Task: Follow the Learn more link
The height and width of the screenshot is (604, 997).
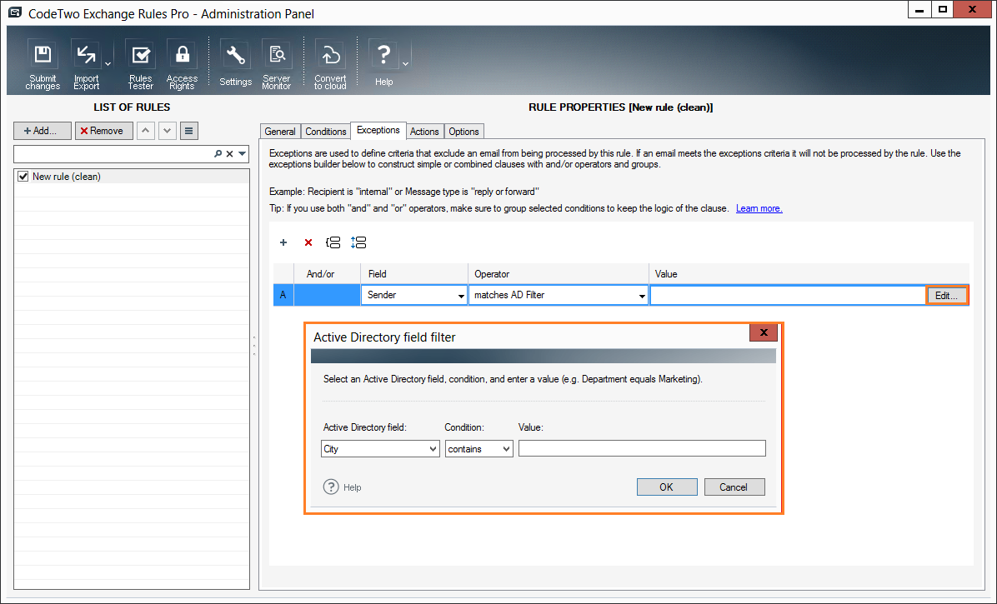Action: 759,208
